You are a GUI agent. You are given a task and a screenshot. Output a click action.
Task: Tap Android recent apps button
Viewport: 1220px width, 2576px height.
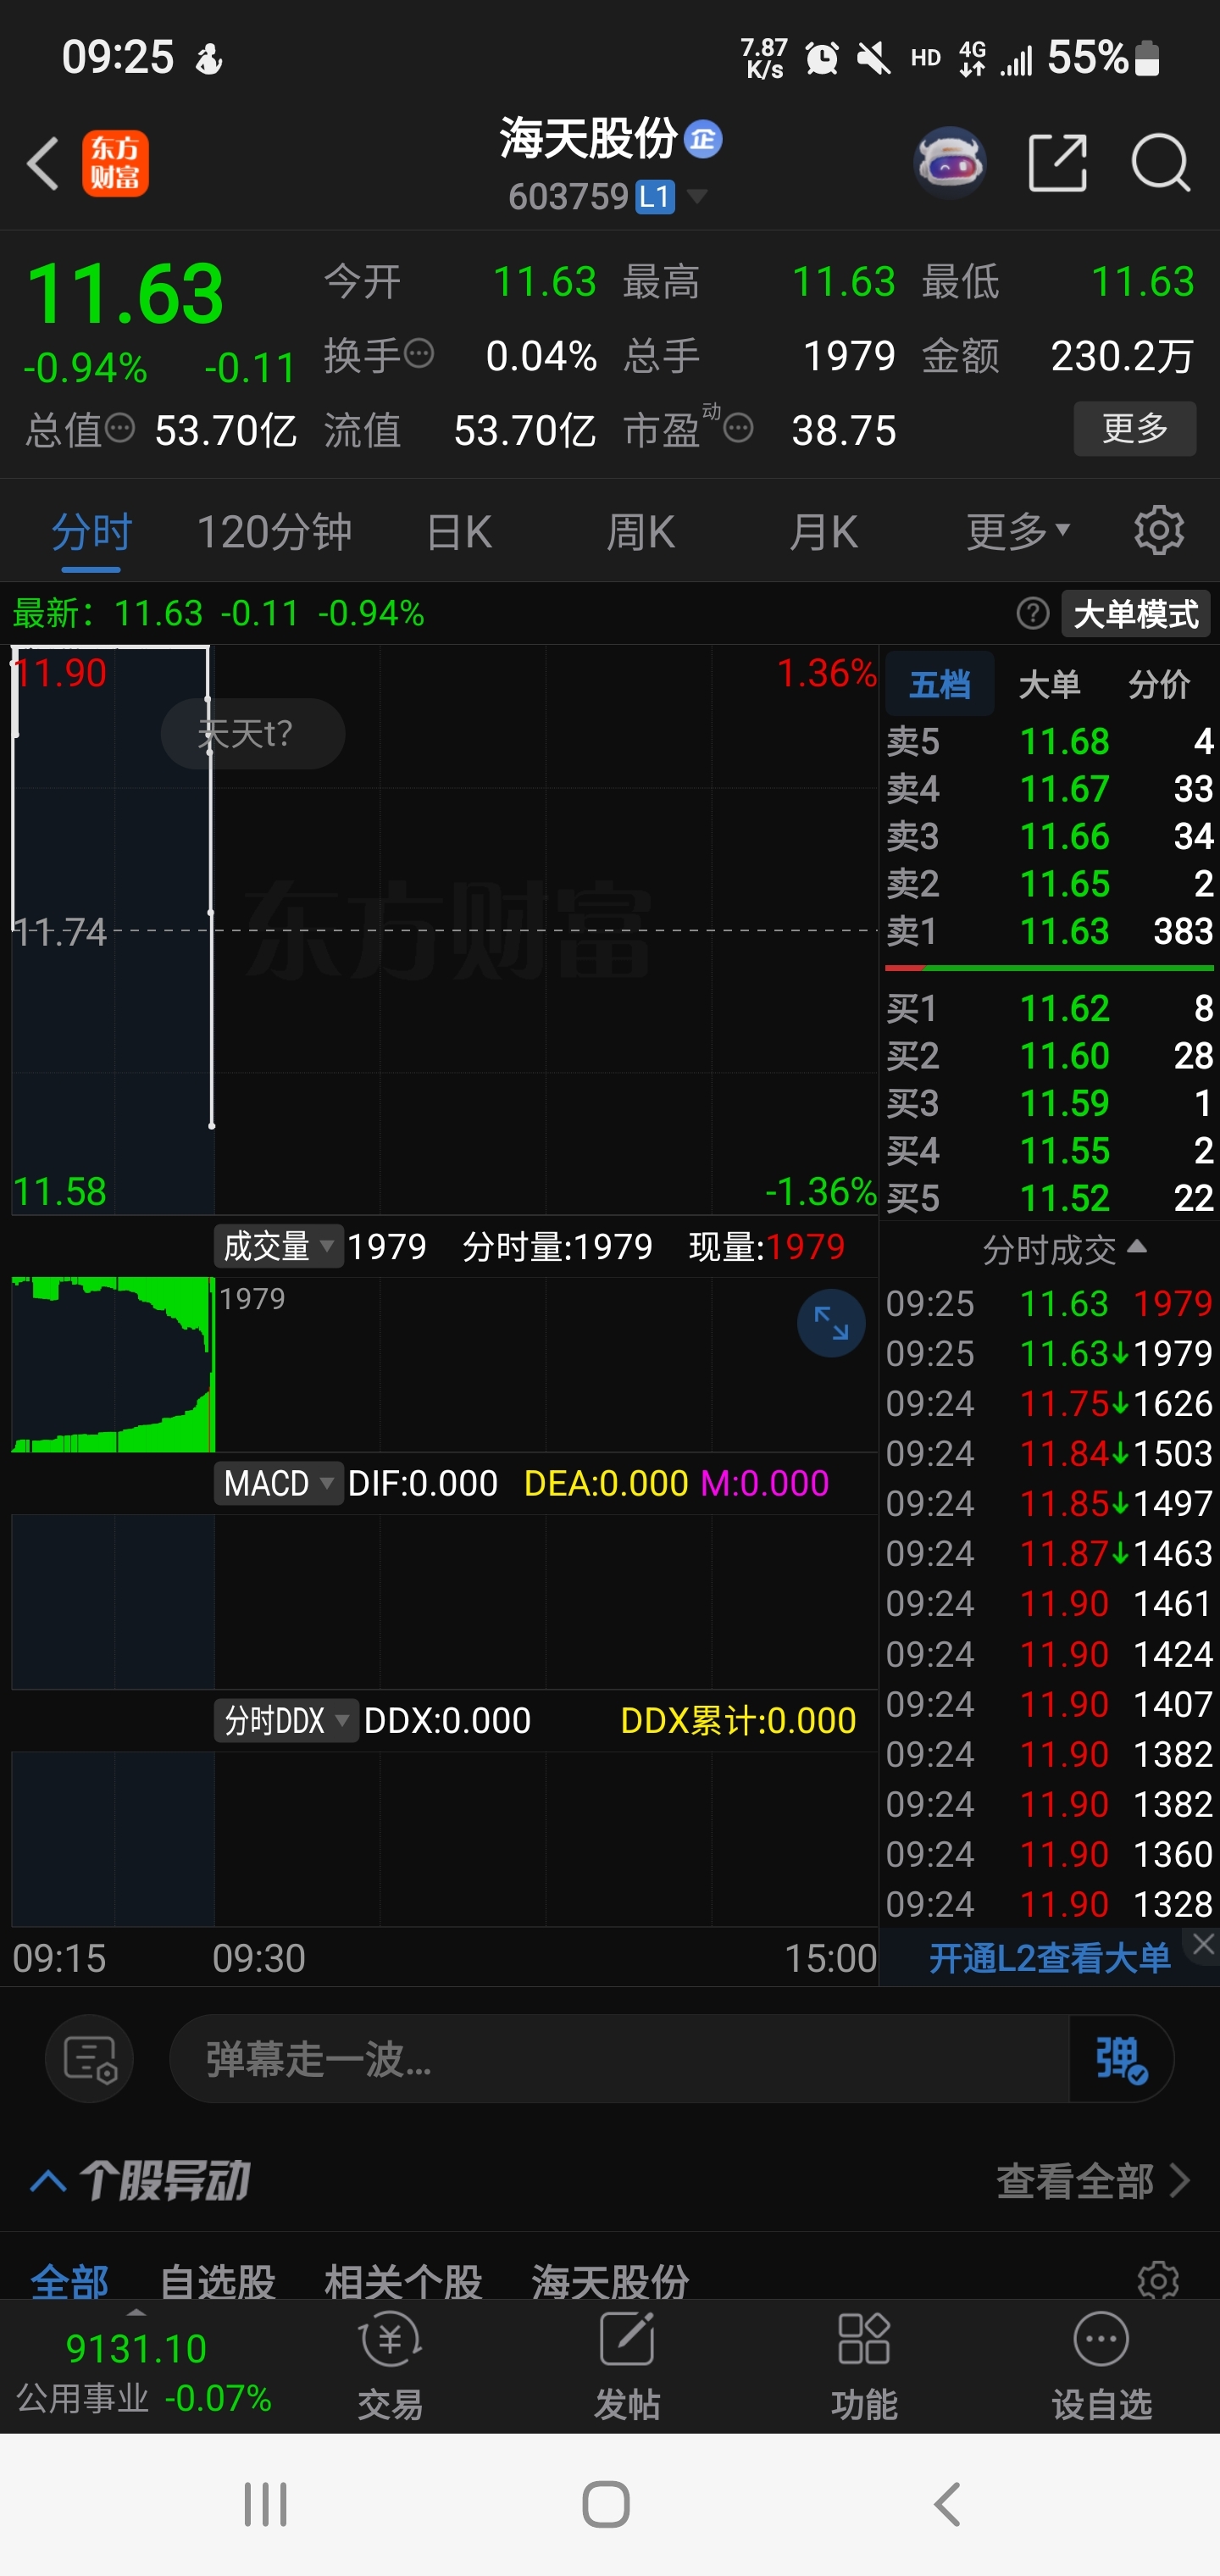click(x=265, y=2505)
